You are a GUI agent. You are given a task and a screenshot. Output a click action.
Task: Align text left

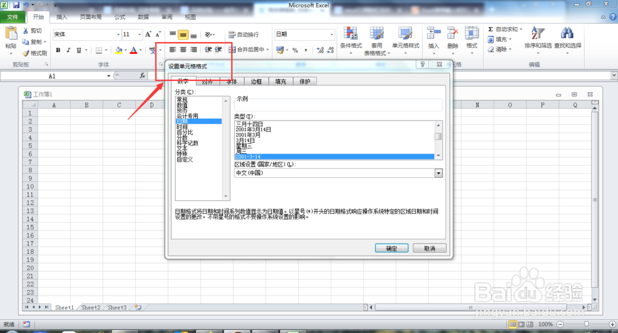tap(172, 49)
